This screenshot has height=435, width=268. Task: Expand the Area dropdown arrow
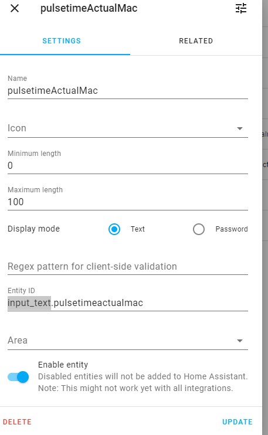click(x=240, y=341)
